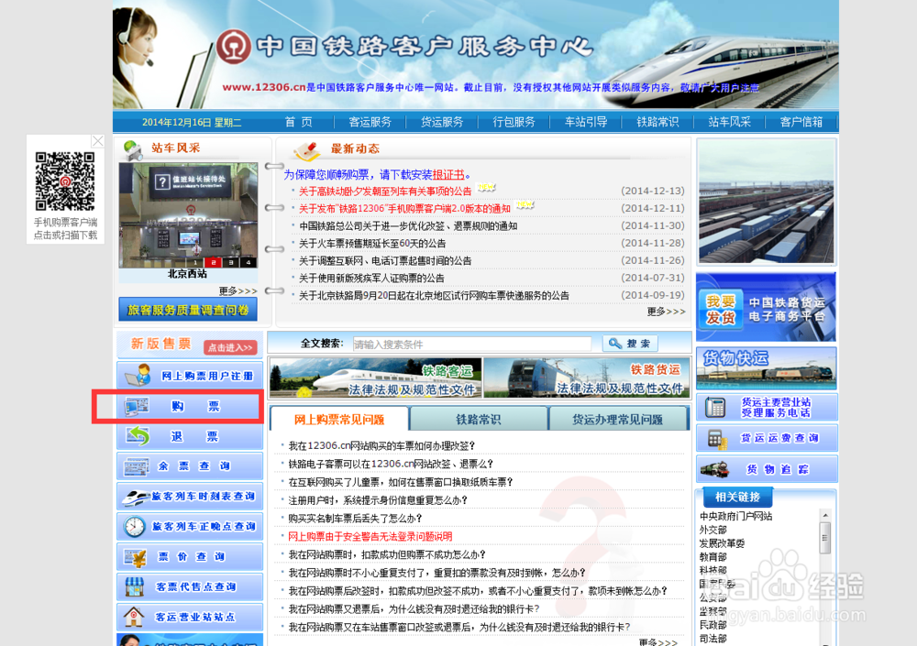Open FAQ about 儿童票 换取纸质车票

pos(401,482)
